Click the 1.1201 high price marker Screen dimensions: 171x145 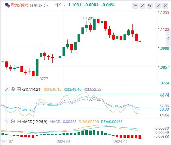click(88, 18)
